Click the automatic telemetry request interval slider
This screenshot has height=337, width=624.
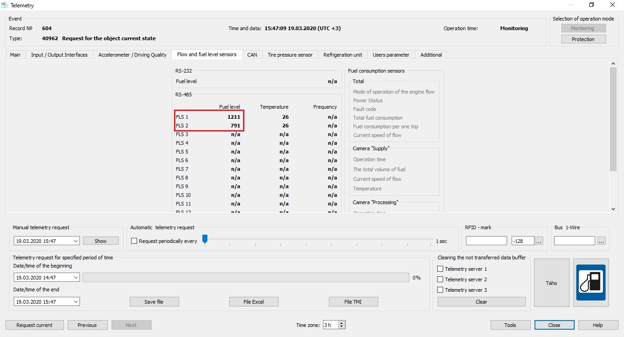(x=205, y=239)
